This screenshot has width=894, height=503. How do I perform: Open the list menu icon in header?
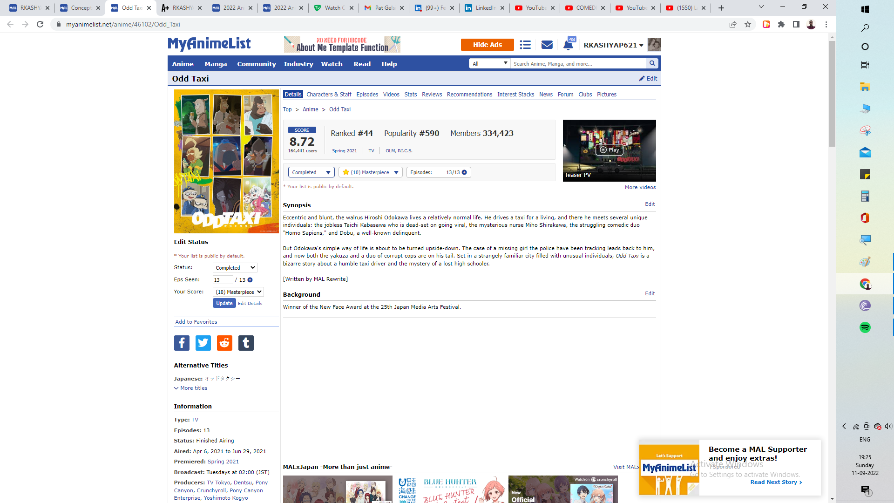(525, 45)
